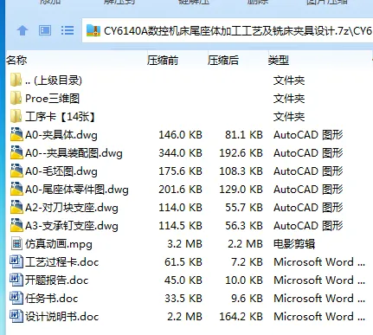The height and width of the screenshot is (335, 373).
Task: Click 文件夹 type in Proe三维图 row
Action: coord(289,99)
